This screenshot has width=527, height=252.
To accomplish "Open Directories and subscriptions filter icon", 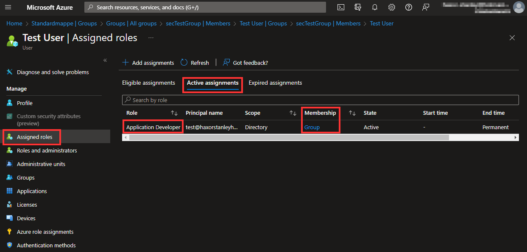I will [x=357, y=7].
